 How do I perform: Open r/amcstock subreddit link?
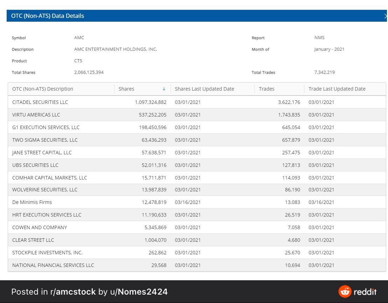coord(73,292)
